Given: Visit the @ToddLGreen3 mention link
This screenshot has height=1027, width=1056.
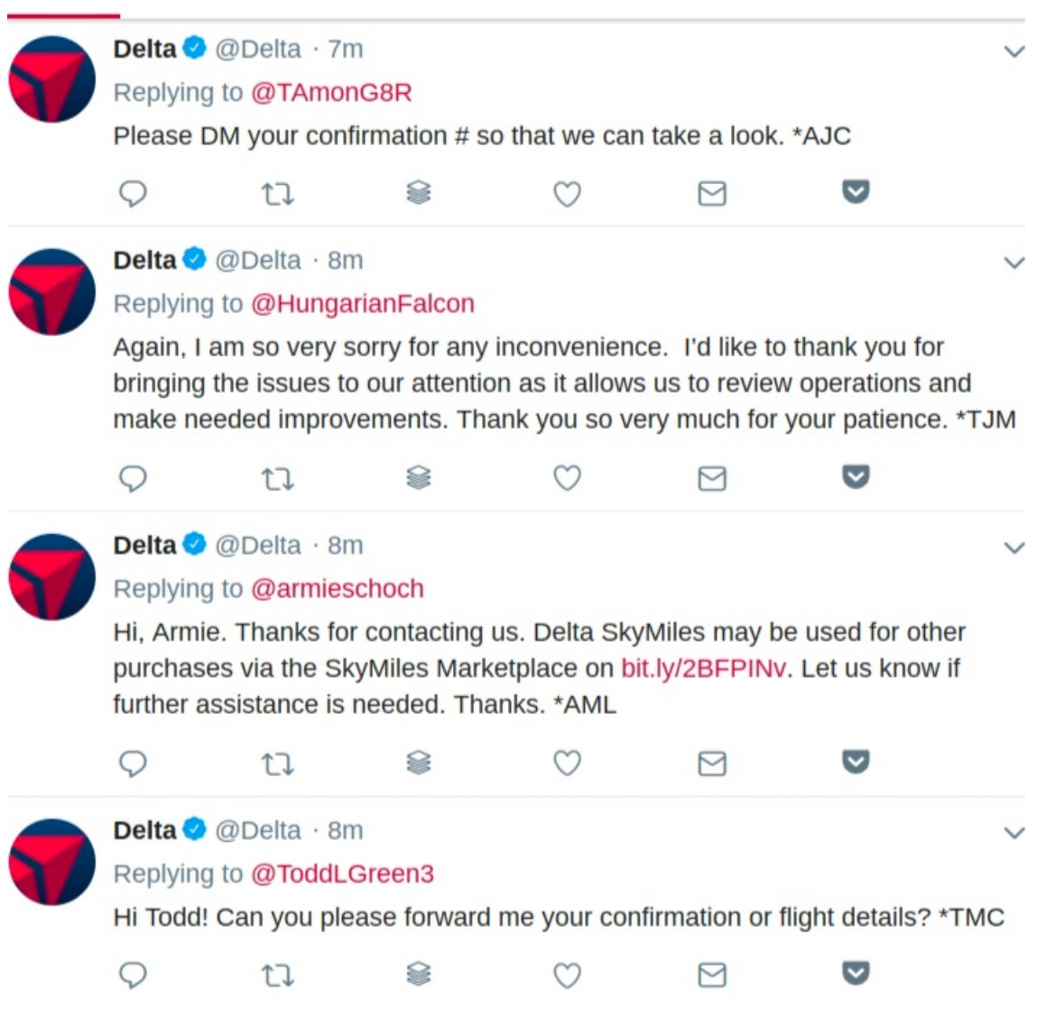Looking at the screenshot, I should [x=342, y=874].
